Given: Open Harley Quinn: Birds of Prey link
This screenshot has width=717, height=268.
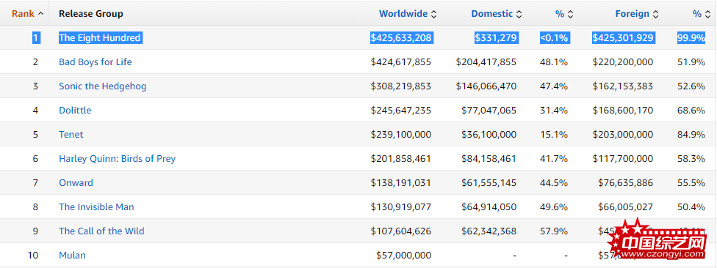Looking at the screenshot, I should click(117, 159).
